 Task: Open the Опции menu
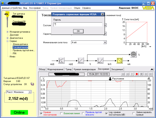click(x=77, y=8)
